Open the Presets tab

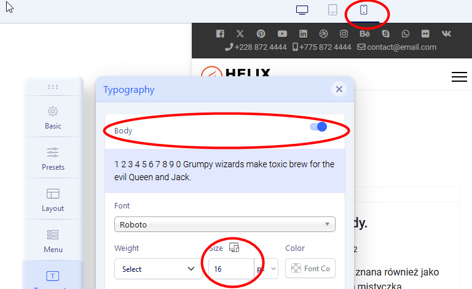(53, 159)
